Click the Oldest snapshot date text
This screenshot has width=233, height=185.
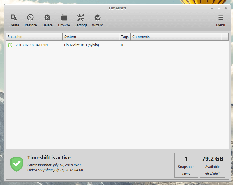(x=55, y=170)
